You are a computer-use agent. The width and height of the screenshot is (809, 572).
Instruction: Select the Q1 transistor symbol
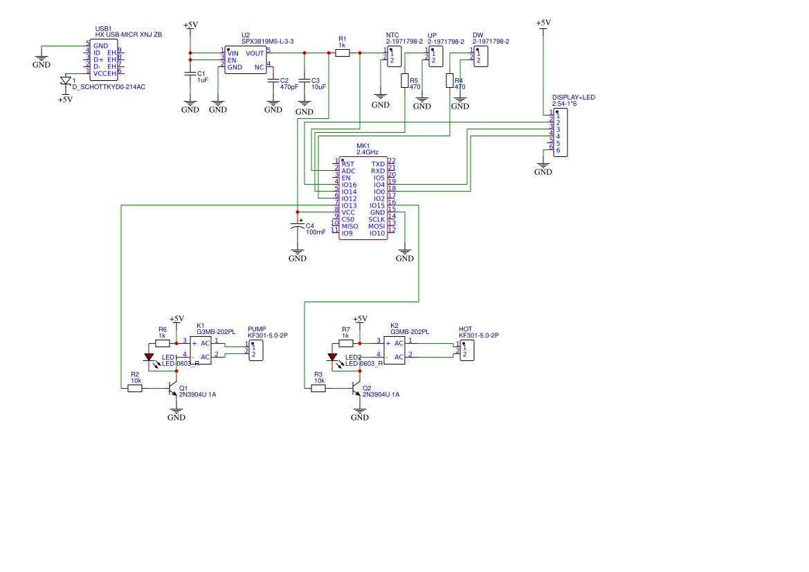(x=173, y=389)
